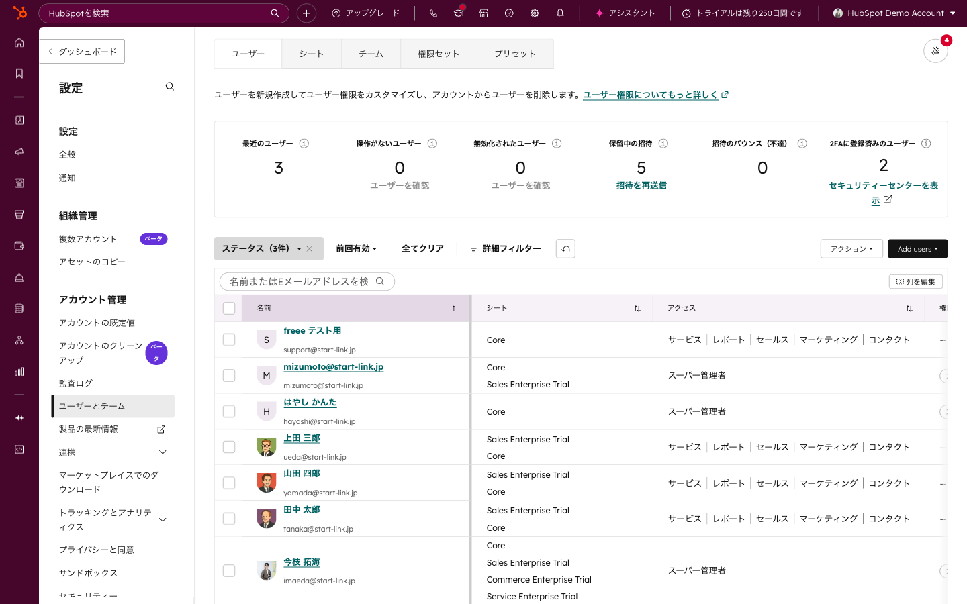Open the marketplace storefront icon

pyautogui.click(x=483, y=13)
